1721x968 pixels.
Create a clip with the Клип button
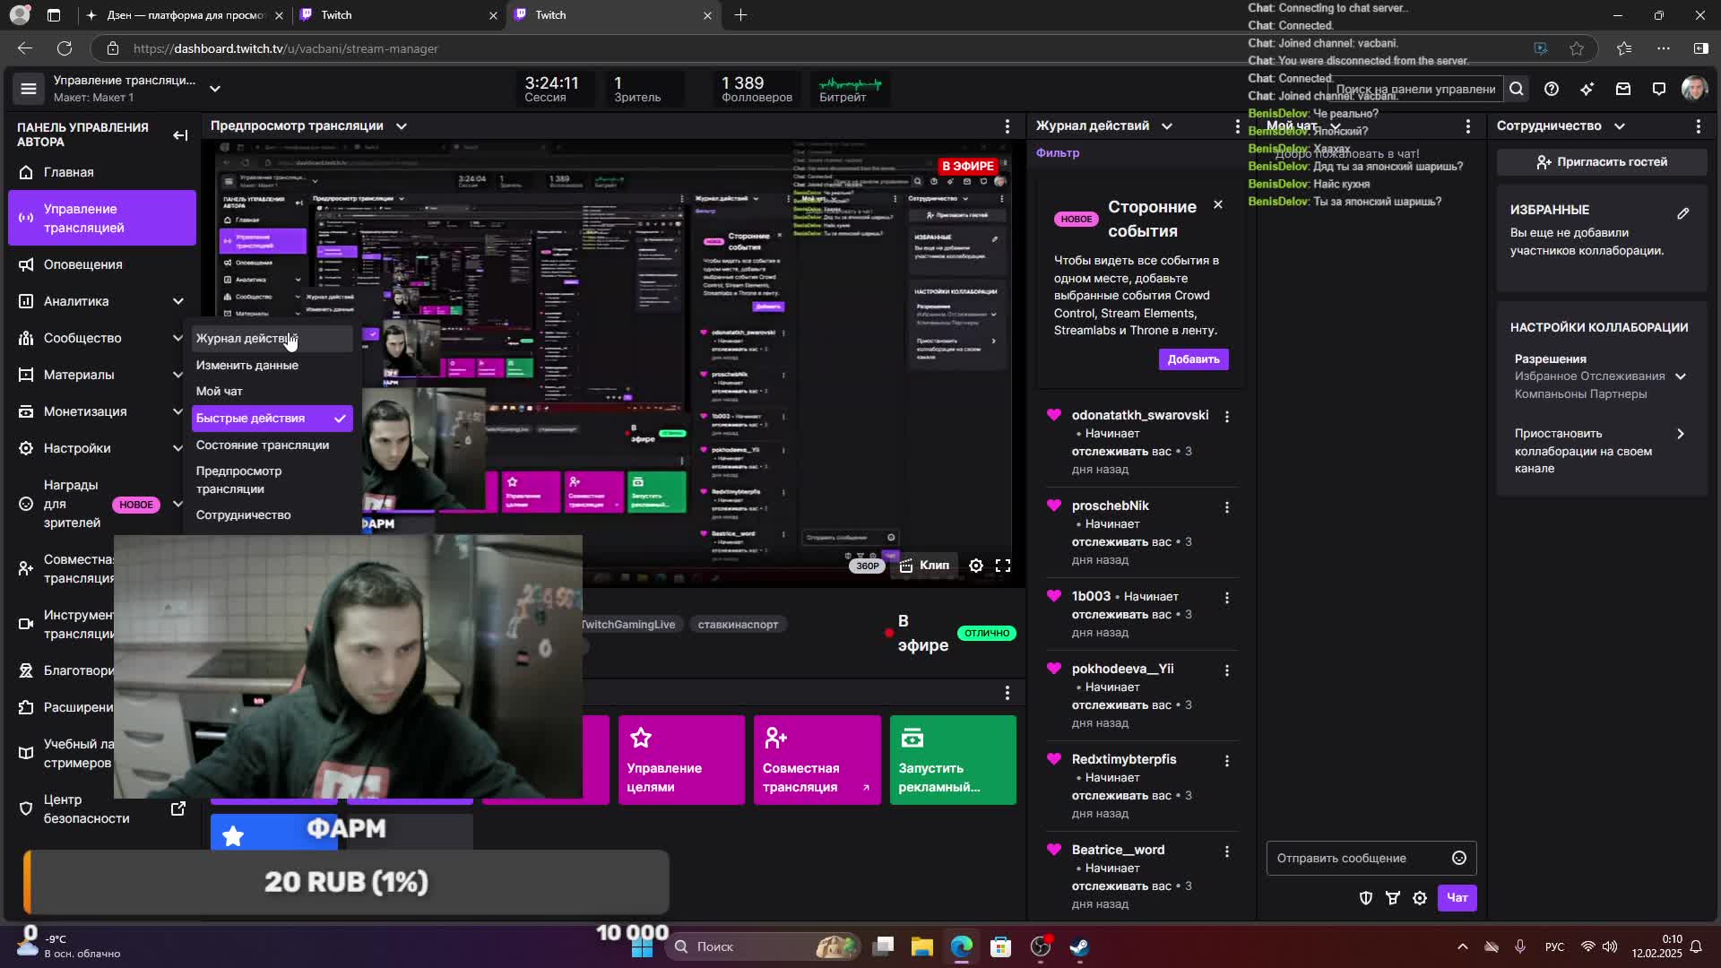point(924,566)
